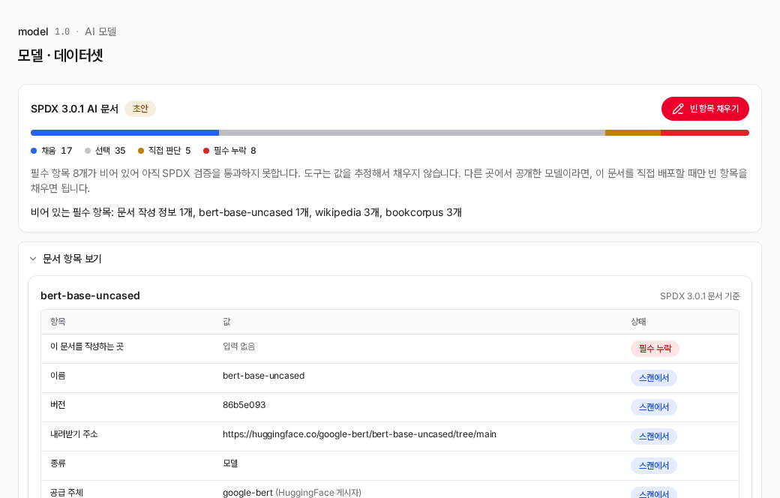Image resolution: width=780 pixels, height=498 pixels.
Task: Click the 입력 없음 empty value
Action: tap(238, 346)
